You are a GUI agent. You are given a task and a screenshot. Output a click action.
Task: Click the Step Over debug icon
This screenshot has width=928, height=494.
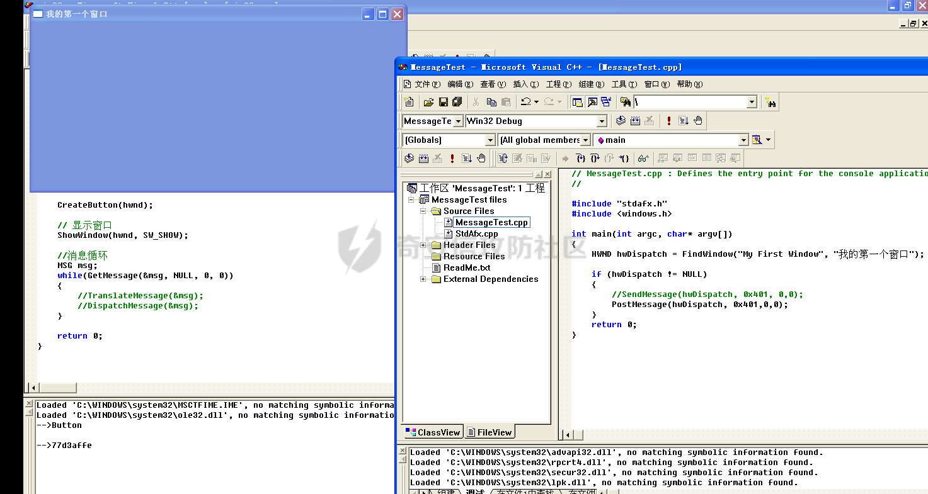[x=595, y=159]
